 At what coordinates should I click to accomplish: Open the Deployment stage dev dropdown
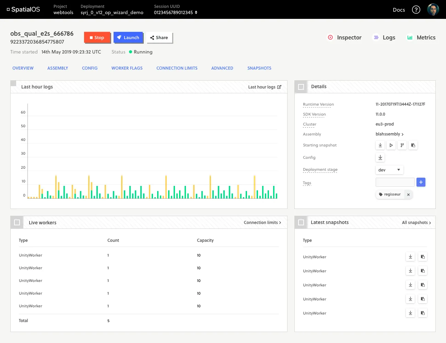pos(389,170)
